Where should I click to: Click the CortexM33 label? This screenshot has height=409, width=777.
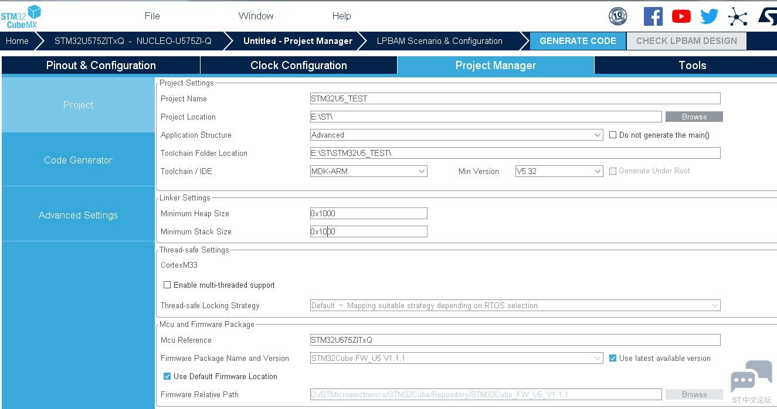(x=179, y=265)
